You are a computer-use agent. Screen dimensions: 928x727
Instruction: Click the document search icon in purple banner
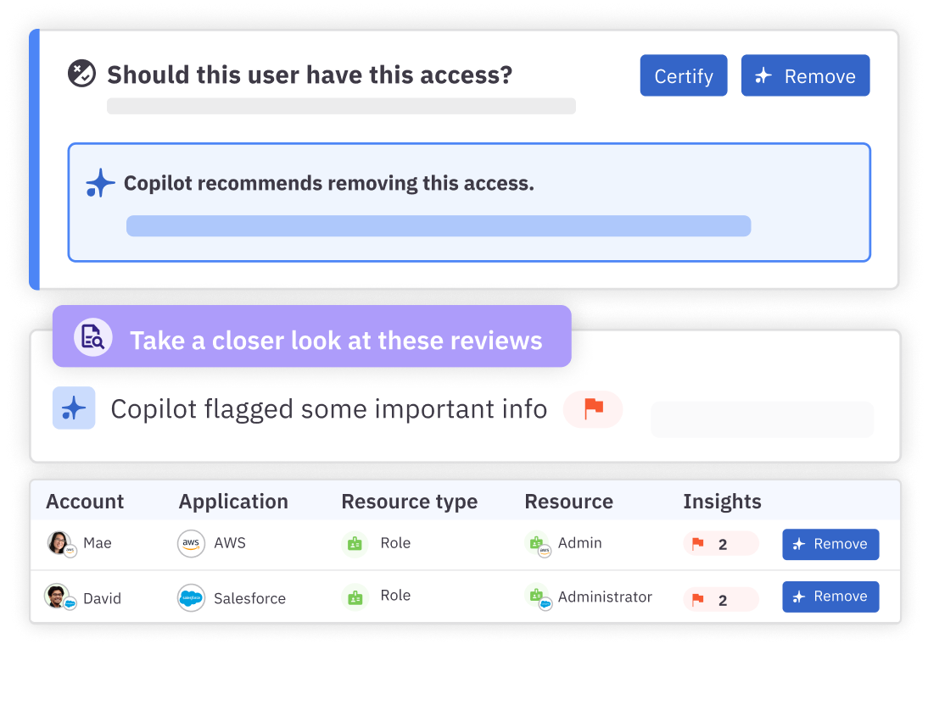92,337
